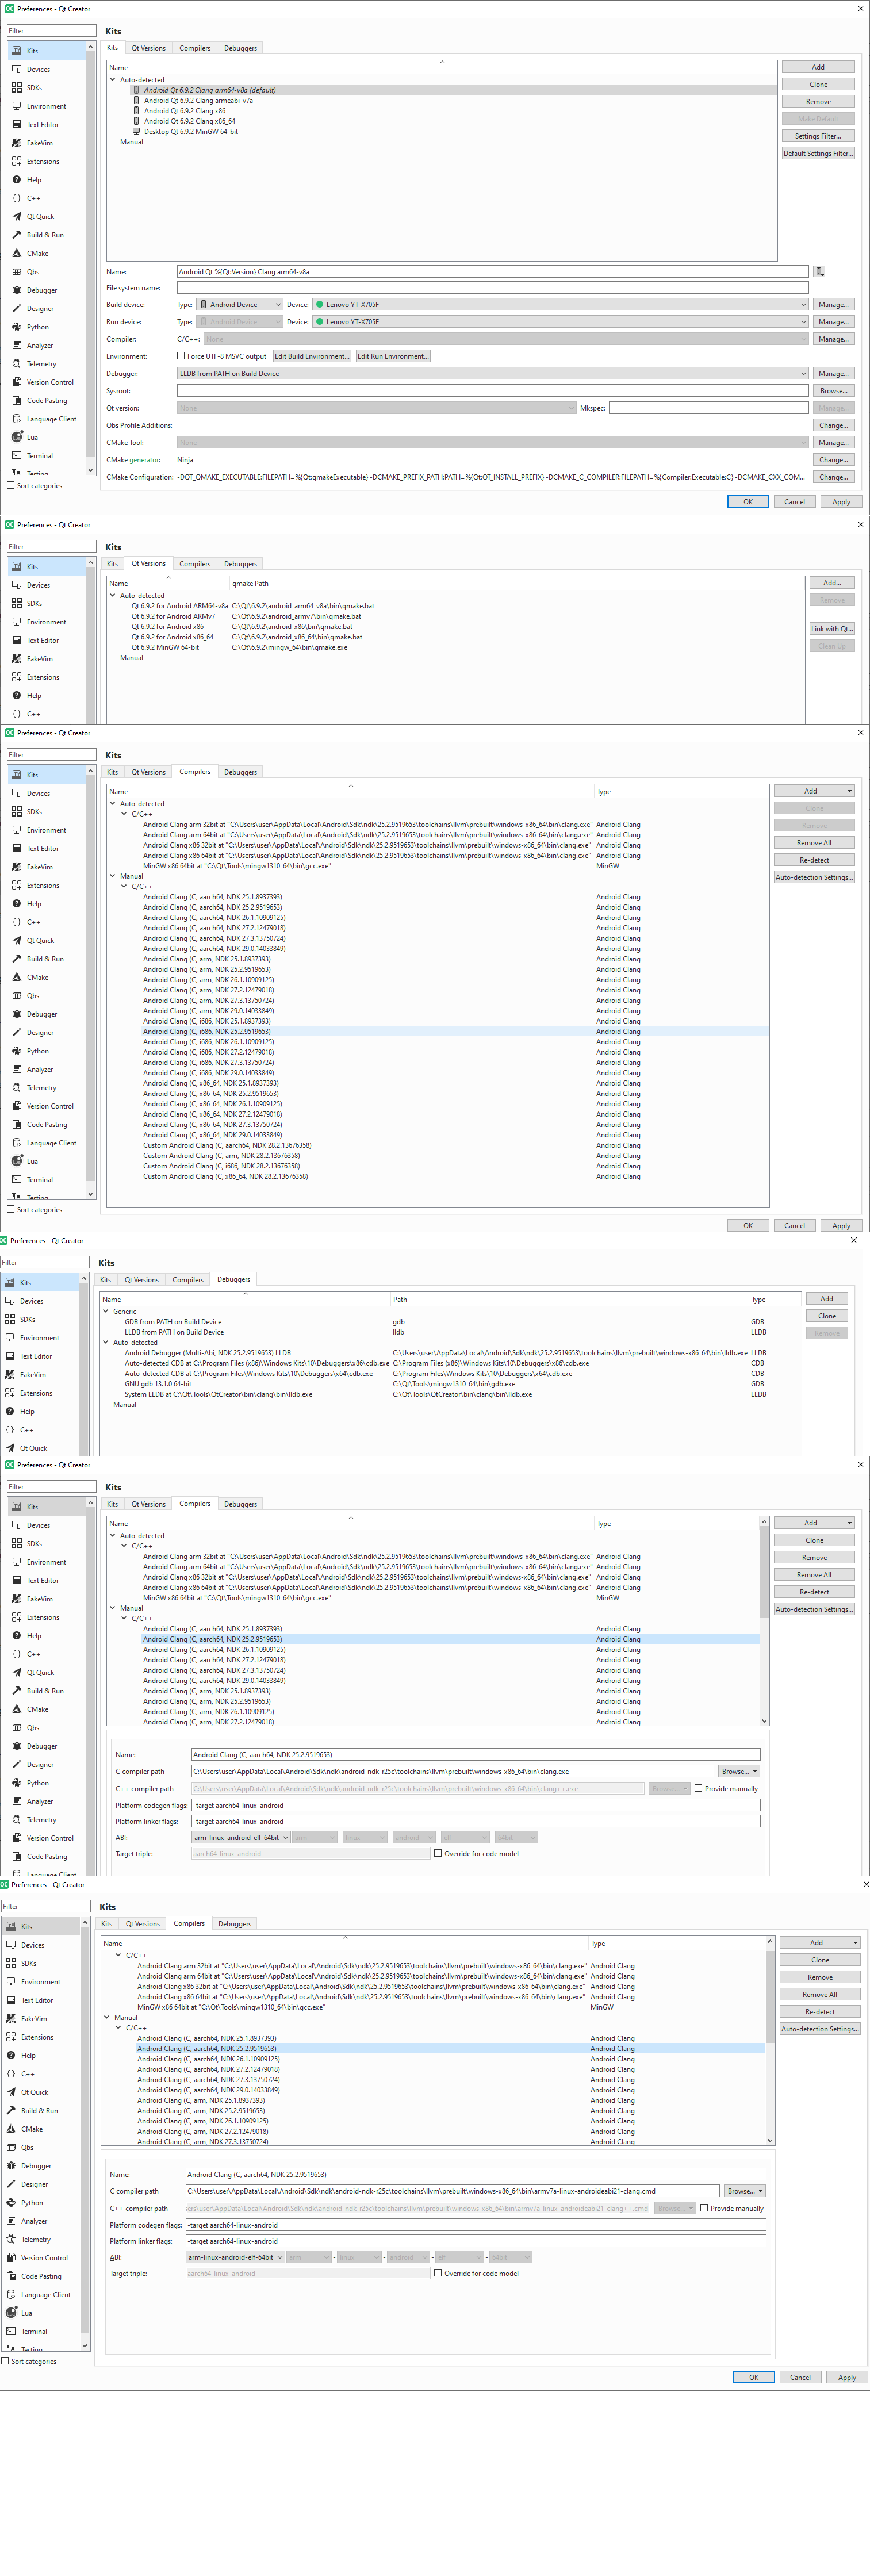Open the Debugger dropdown showing LLDB from PATH

(493, 374)
